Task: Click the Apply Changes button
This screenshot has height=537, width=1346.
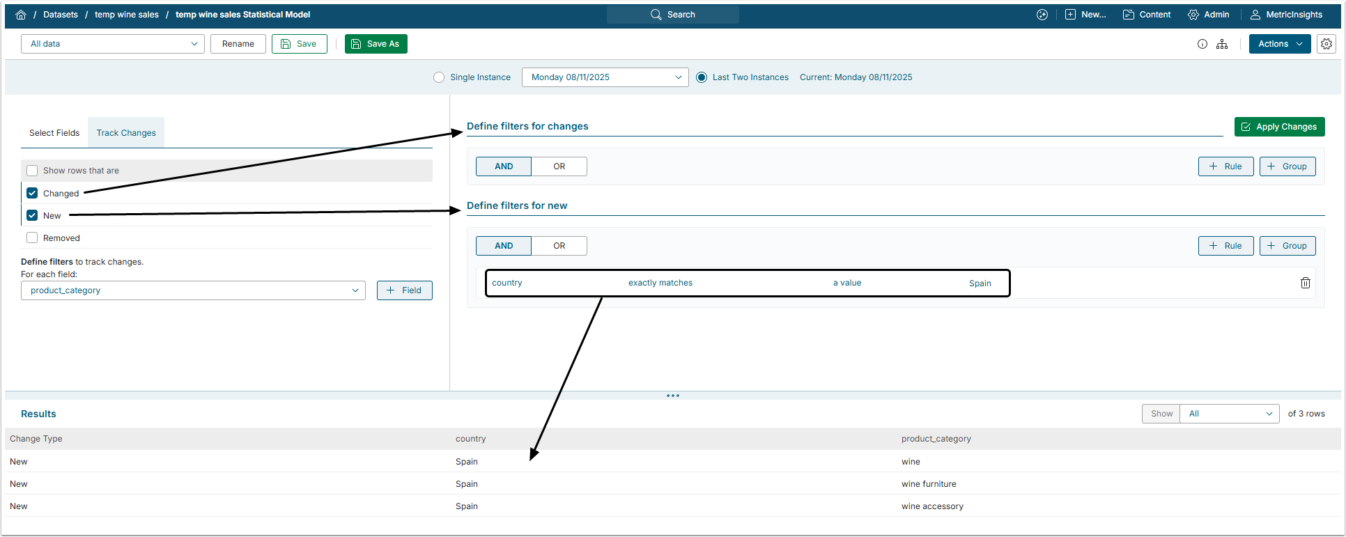Action: click(1279, 127)
